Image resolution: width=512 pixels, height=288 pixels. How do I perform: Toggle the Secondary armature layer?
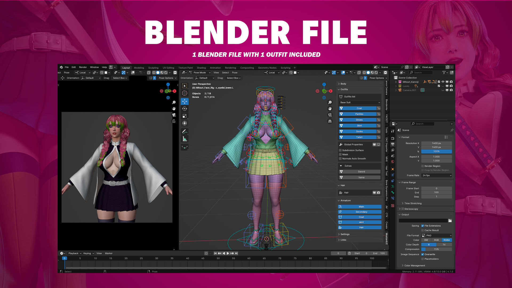pyautogui.click(x=359, y=212)
